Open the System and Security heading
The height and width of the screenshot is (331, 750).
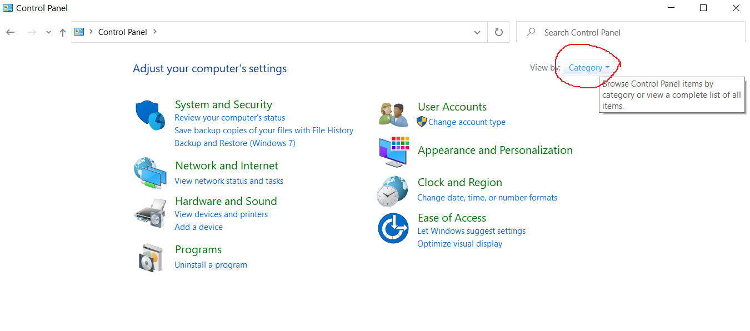coord(223,104)
